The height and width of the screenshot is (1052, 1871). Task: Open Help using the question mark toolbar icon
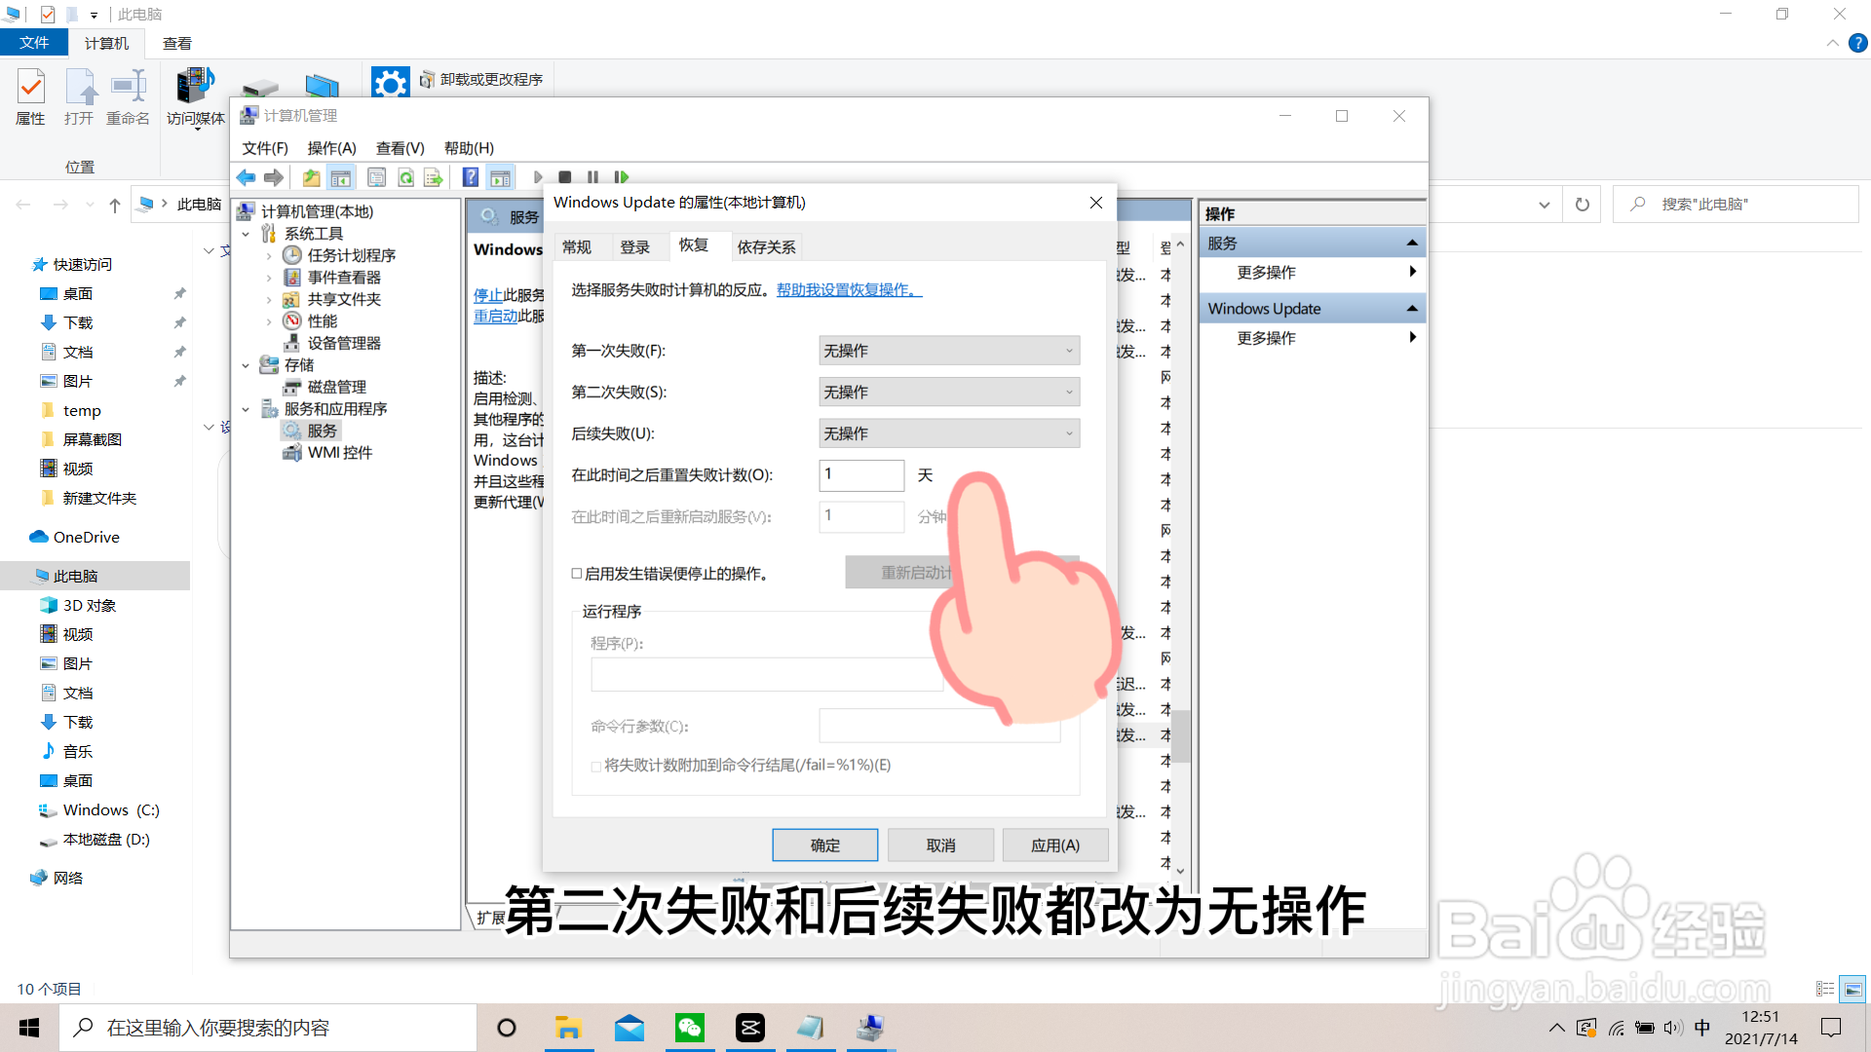click(471, 176)
